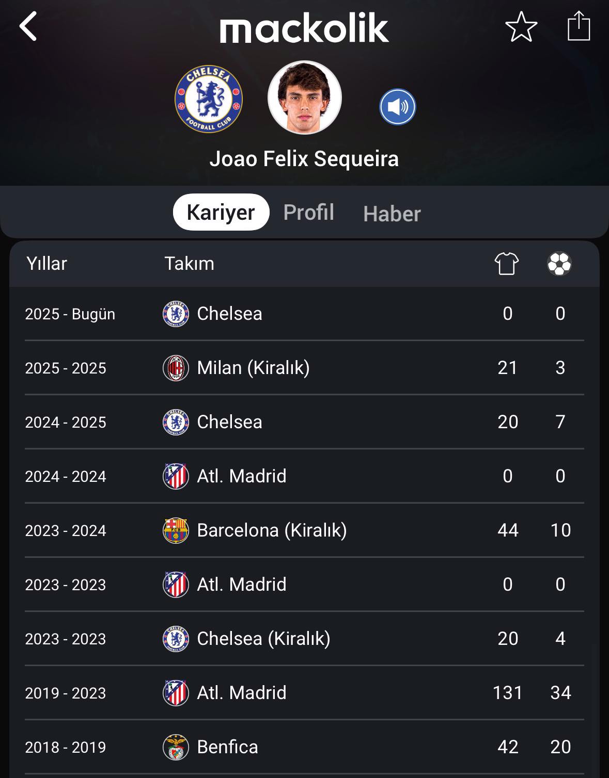Tap the Chelsea club crest in header
This screenshot has height=778, width=609.
209,99
